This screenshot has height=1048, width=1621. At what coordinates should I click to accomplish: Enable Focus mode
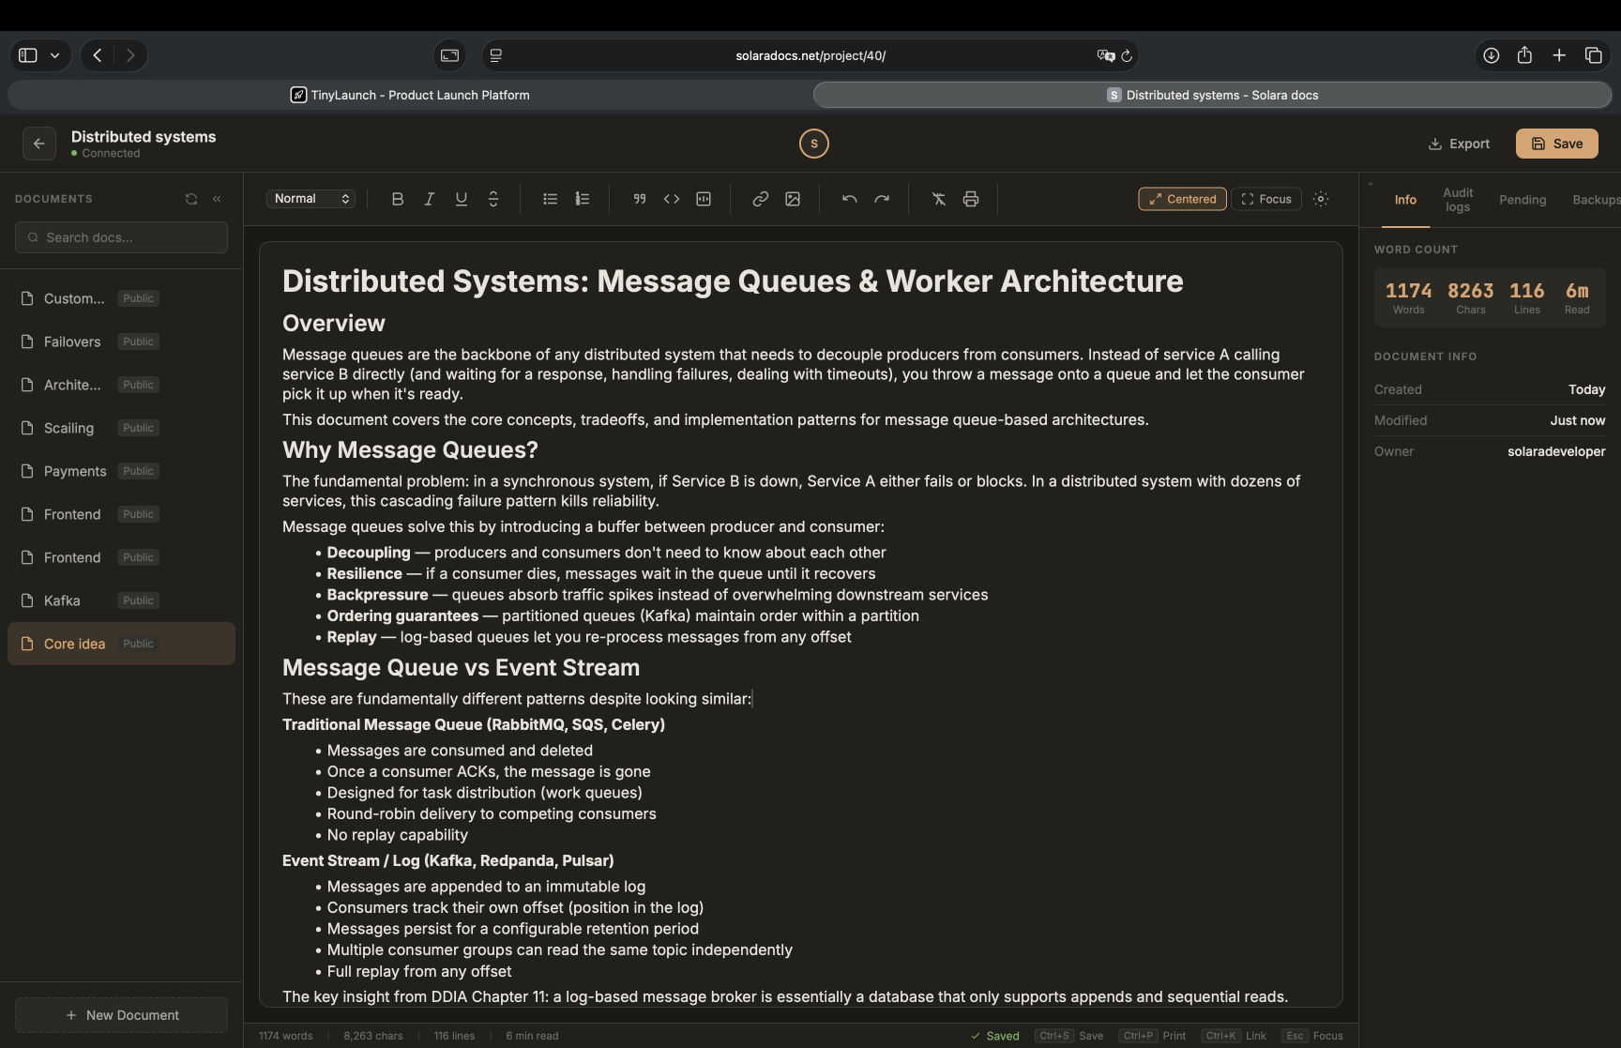point(1265,199)
